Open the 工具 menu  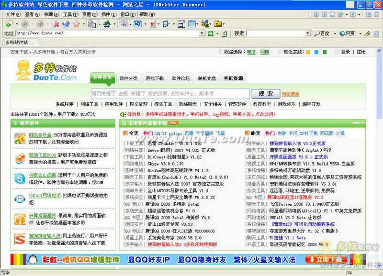(71, 14)
